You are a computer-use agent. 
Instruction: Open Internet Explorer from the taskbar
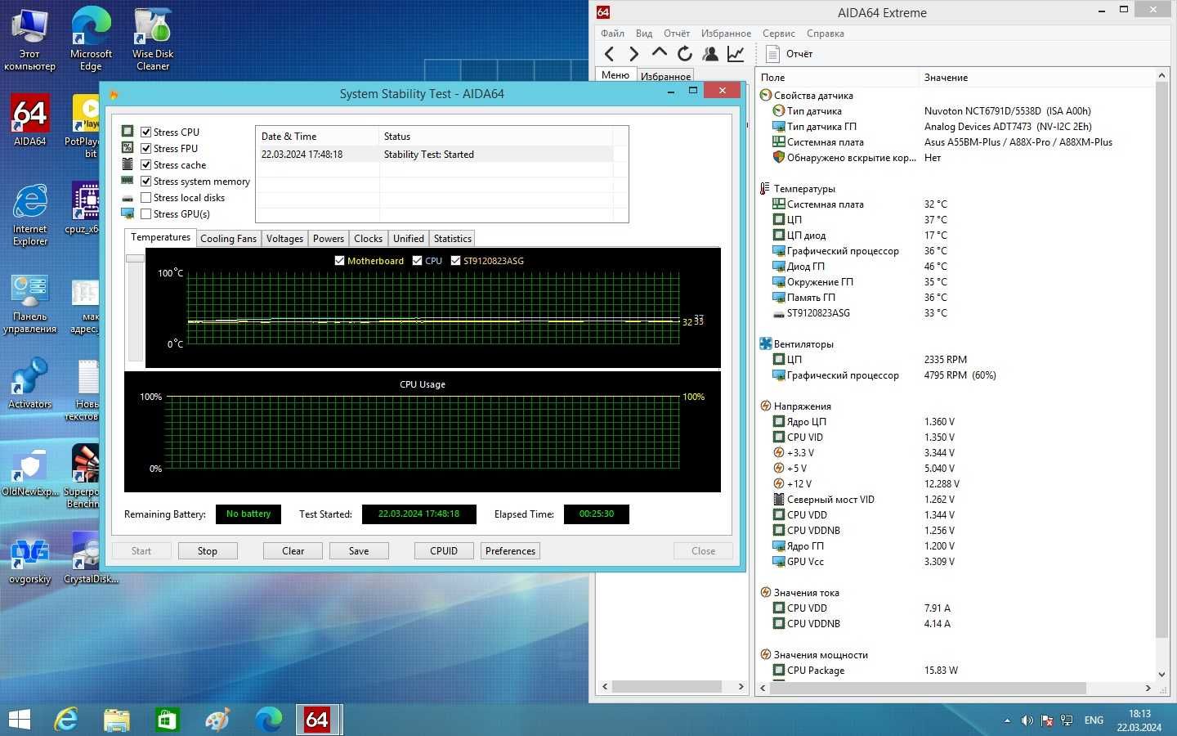[66, 720]
